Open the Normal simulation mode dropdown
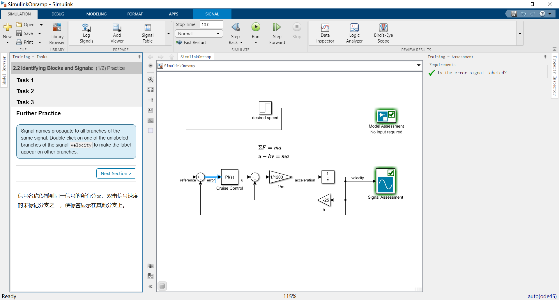The image size is (559, 300). [199, 34]
